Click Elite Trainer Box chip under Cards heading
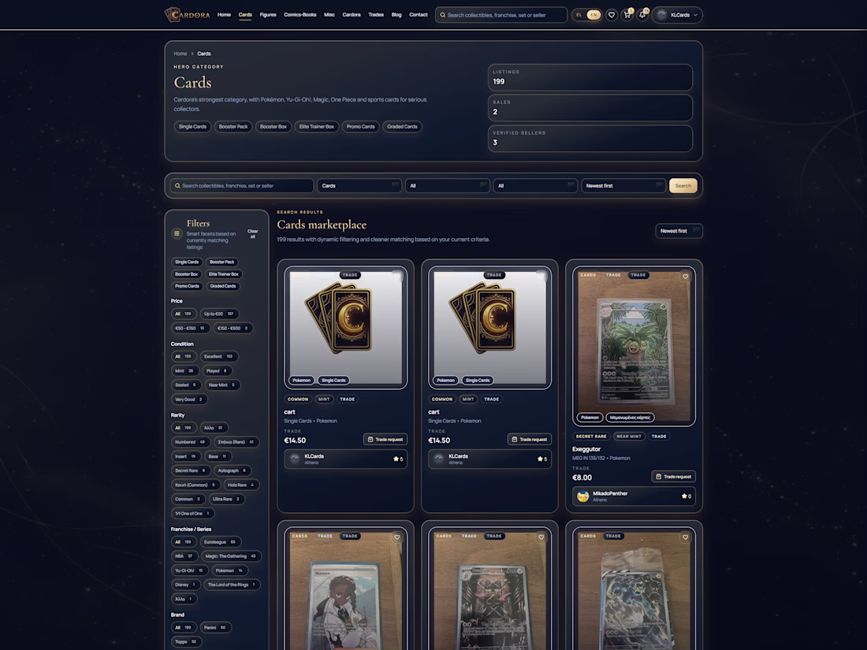This screenshot has width=867, height=650. 317,127
